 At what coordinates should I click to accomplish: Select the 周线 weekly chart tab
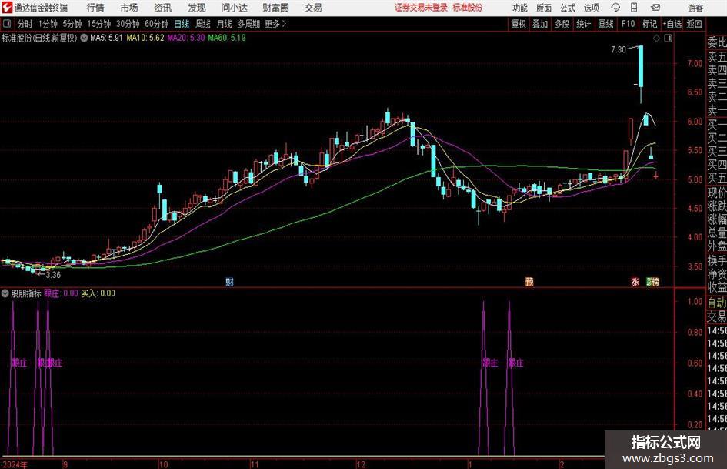(x=203, y=24)
